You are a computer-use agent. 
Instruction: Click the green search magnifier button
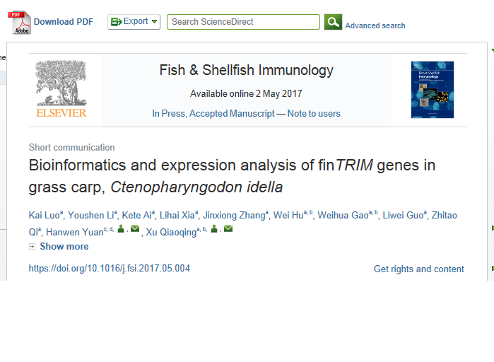(333, 22)
